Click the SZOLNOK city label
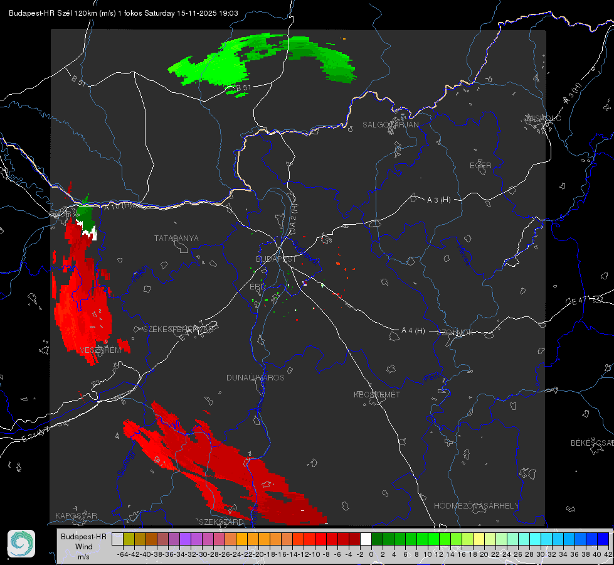 [456, 332]
